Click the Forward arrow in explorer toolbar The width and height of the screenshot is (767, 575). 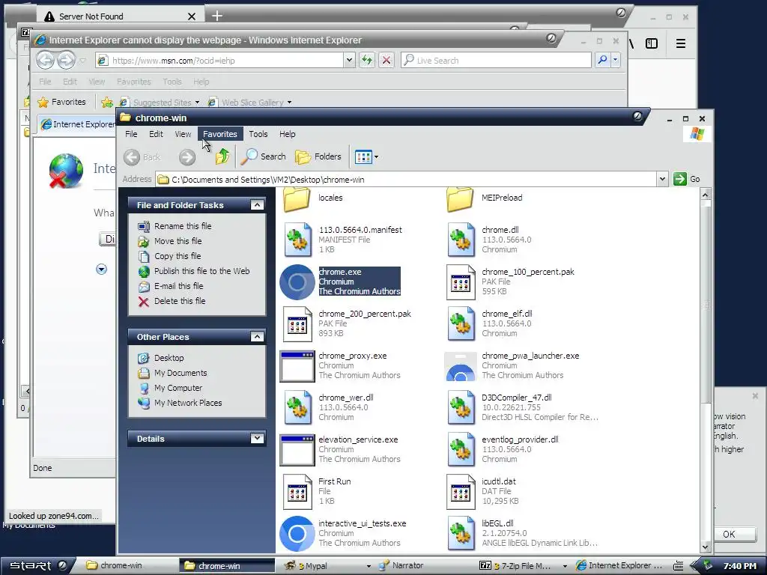pyautogui.click(x=187, y=157)
